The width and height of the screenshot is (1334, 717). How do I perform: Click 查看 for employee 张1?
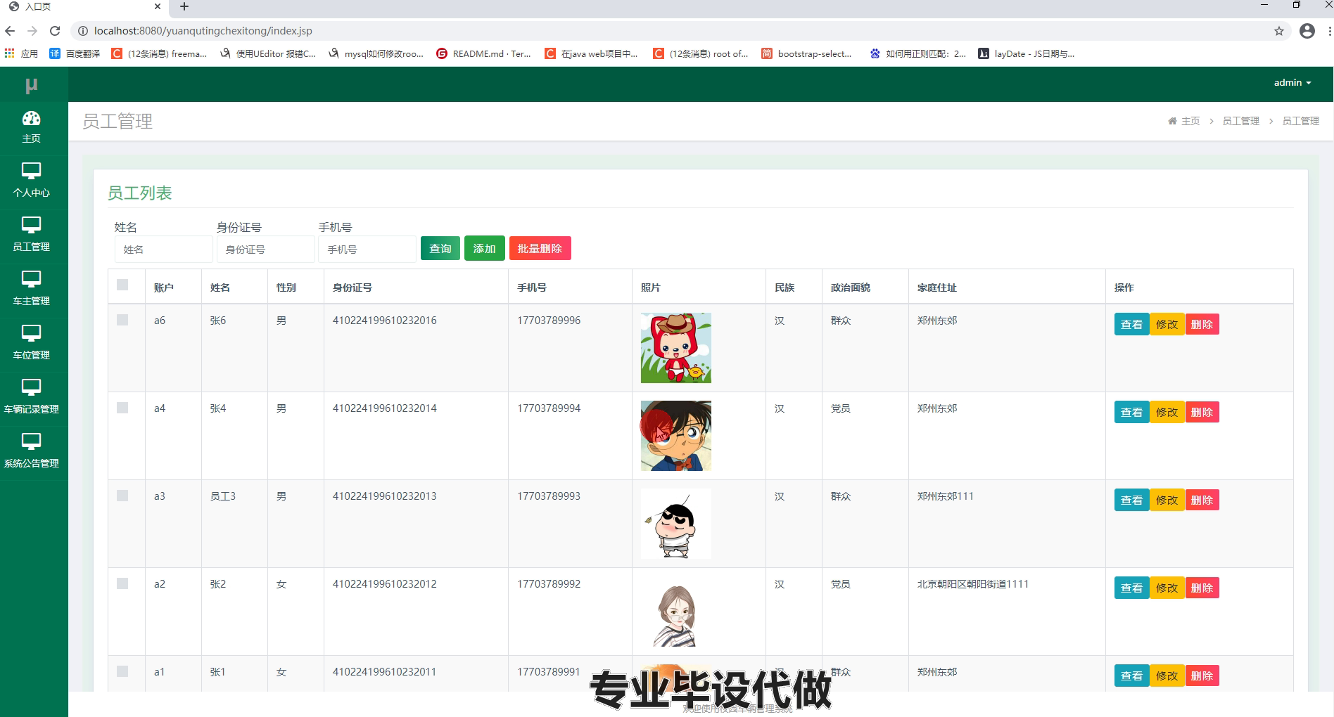[1132, 676]
